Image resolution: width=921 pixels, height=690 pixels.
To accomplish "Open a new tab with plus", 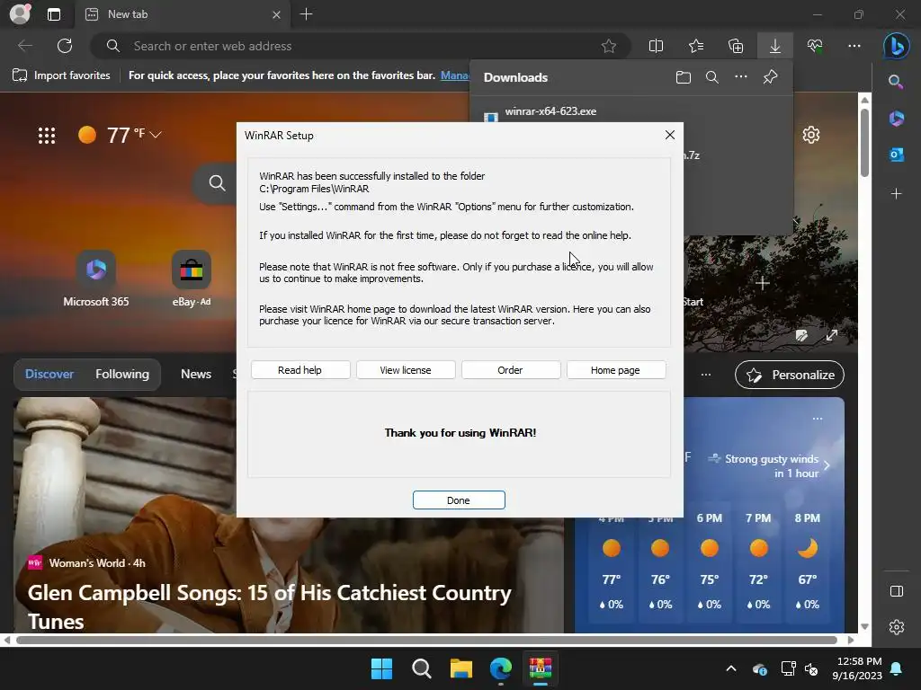I will [306, 14].
